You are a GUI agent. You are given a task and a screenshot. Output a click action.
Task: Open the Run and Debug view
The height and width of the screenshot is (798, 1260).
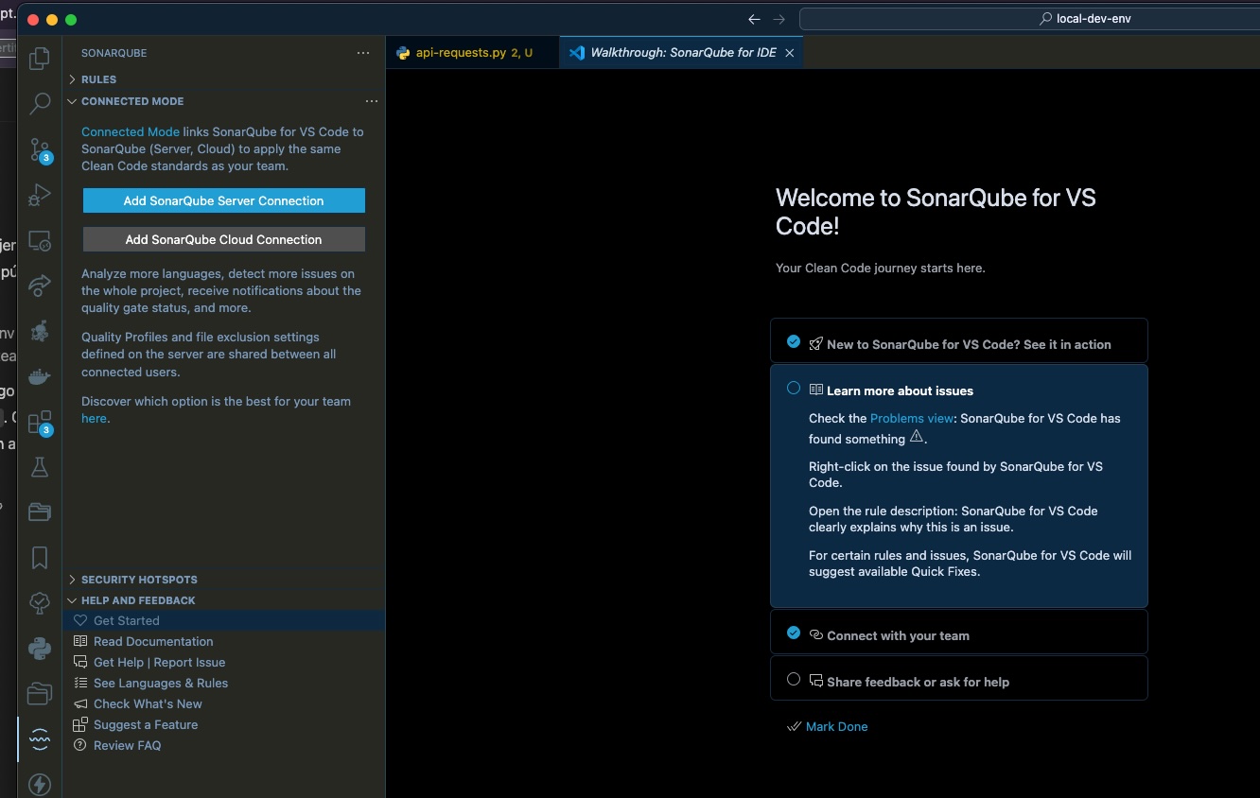(40, 195)
